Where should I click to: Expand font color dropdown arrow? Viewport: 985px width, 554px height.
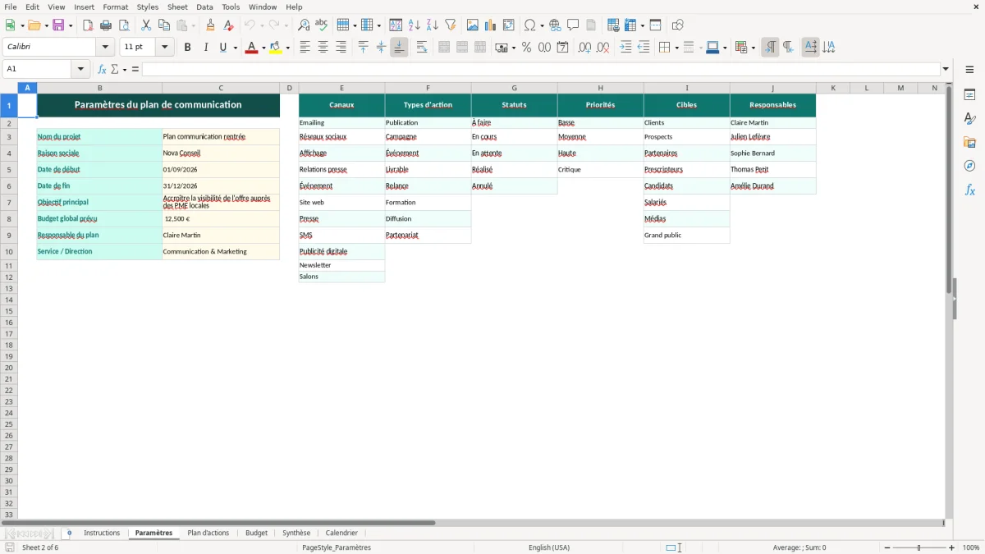[x=263, y=48]
